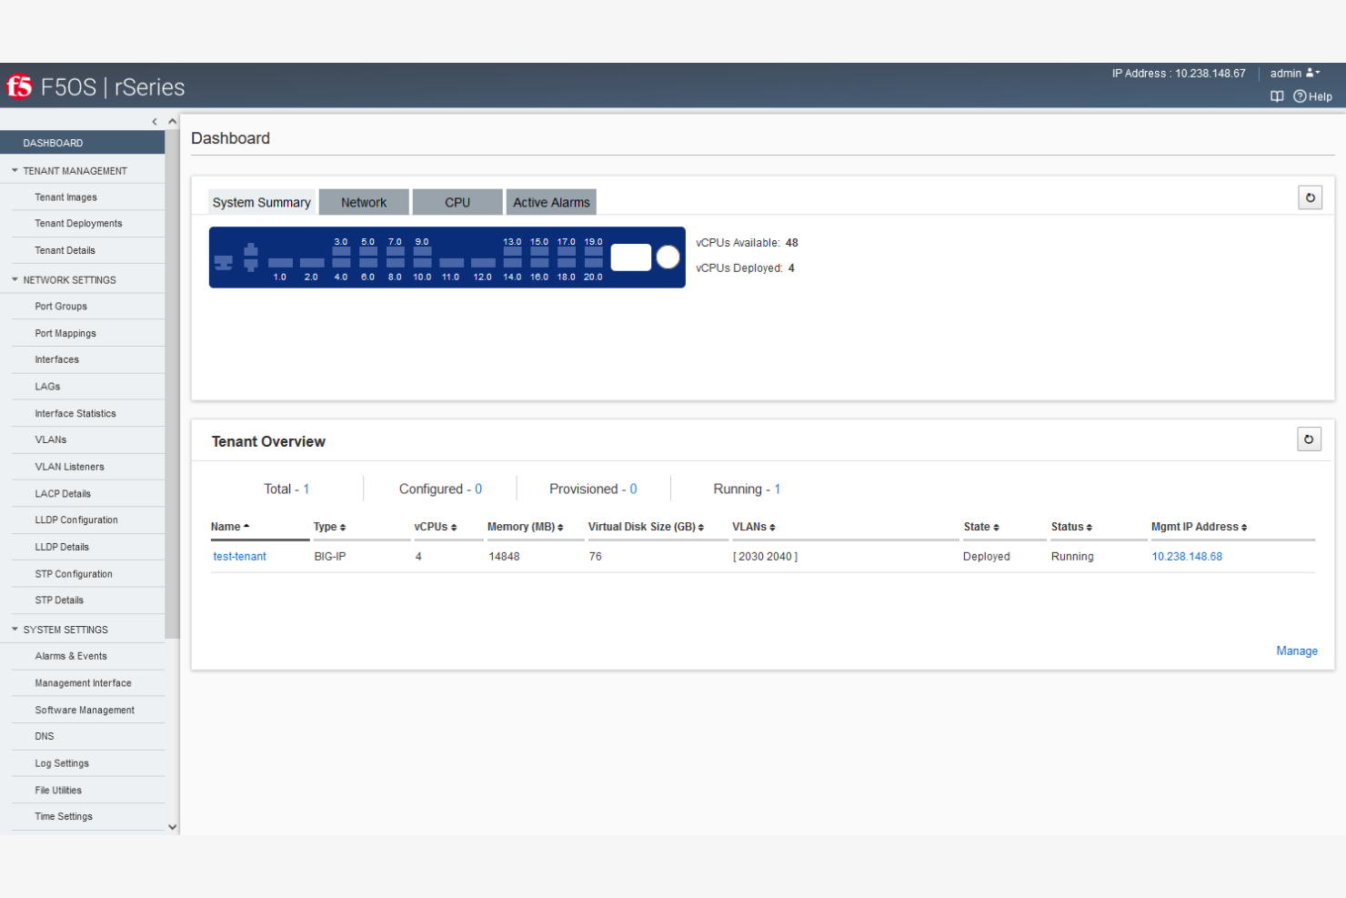Sort tenants by Memory (MB) column
The height and width of the screenshot is (898, 1346).
[x=526, y=527]
